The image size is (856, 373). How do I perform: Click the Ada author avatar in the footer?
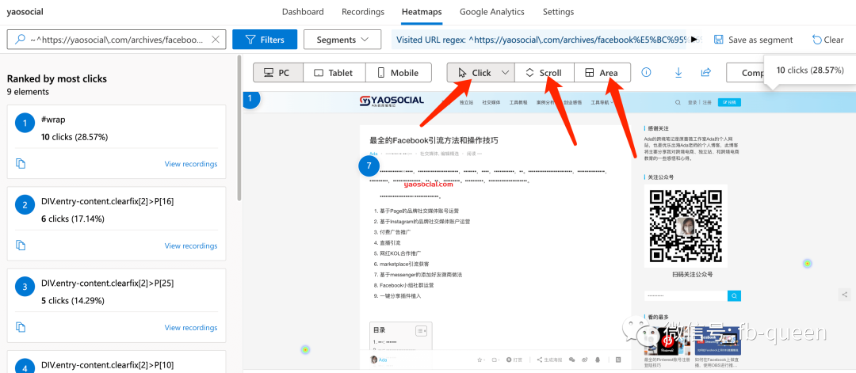click(x=374, y=360)
